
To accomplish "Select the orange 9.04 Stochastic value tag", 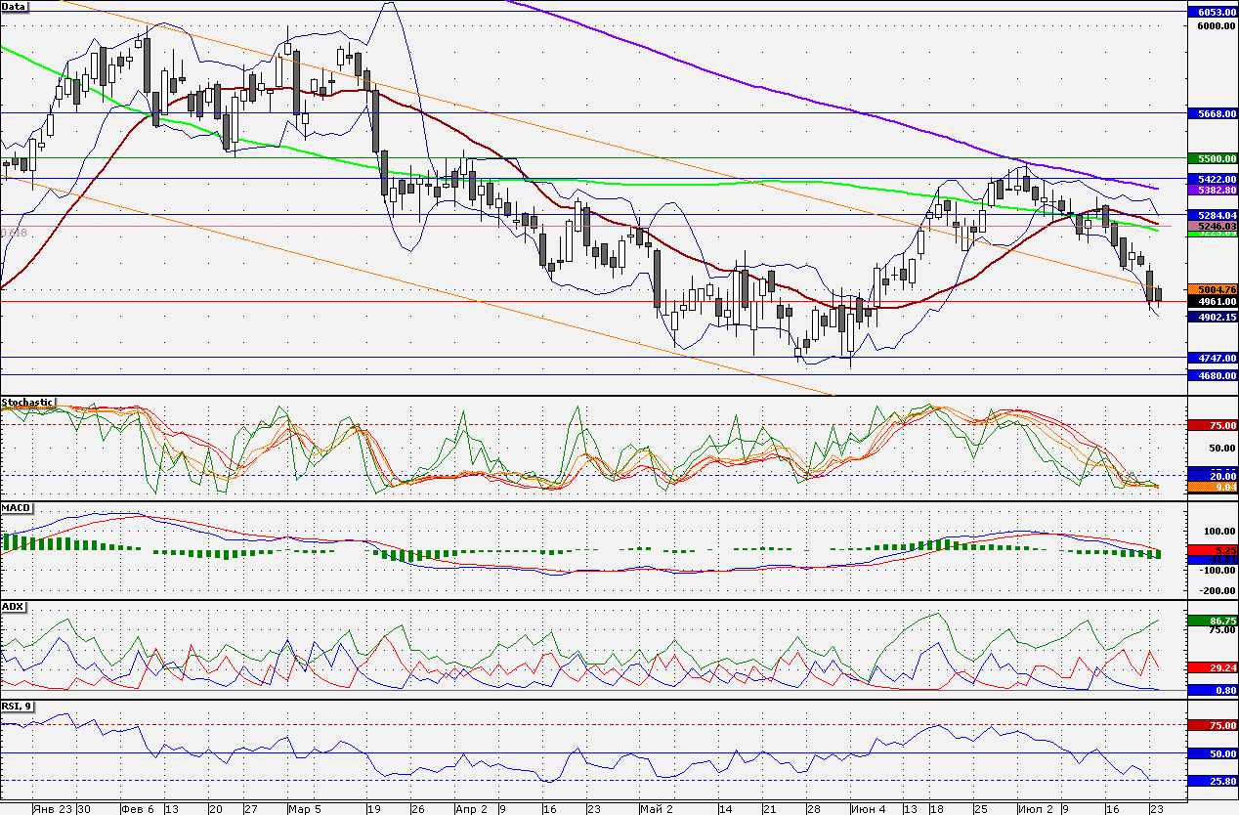I will pos(1212,486).
